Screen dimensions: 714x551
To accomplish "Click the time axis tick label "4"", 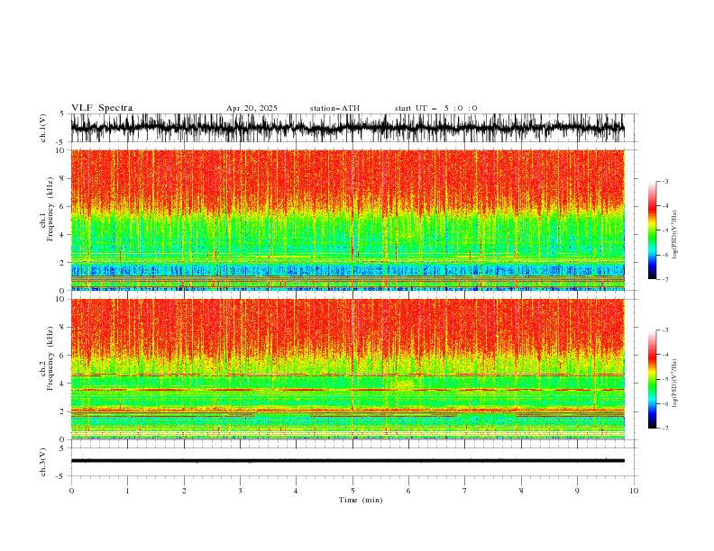I will tap(297, 491).
